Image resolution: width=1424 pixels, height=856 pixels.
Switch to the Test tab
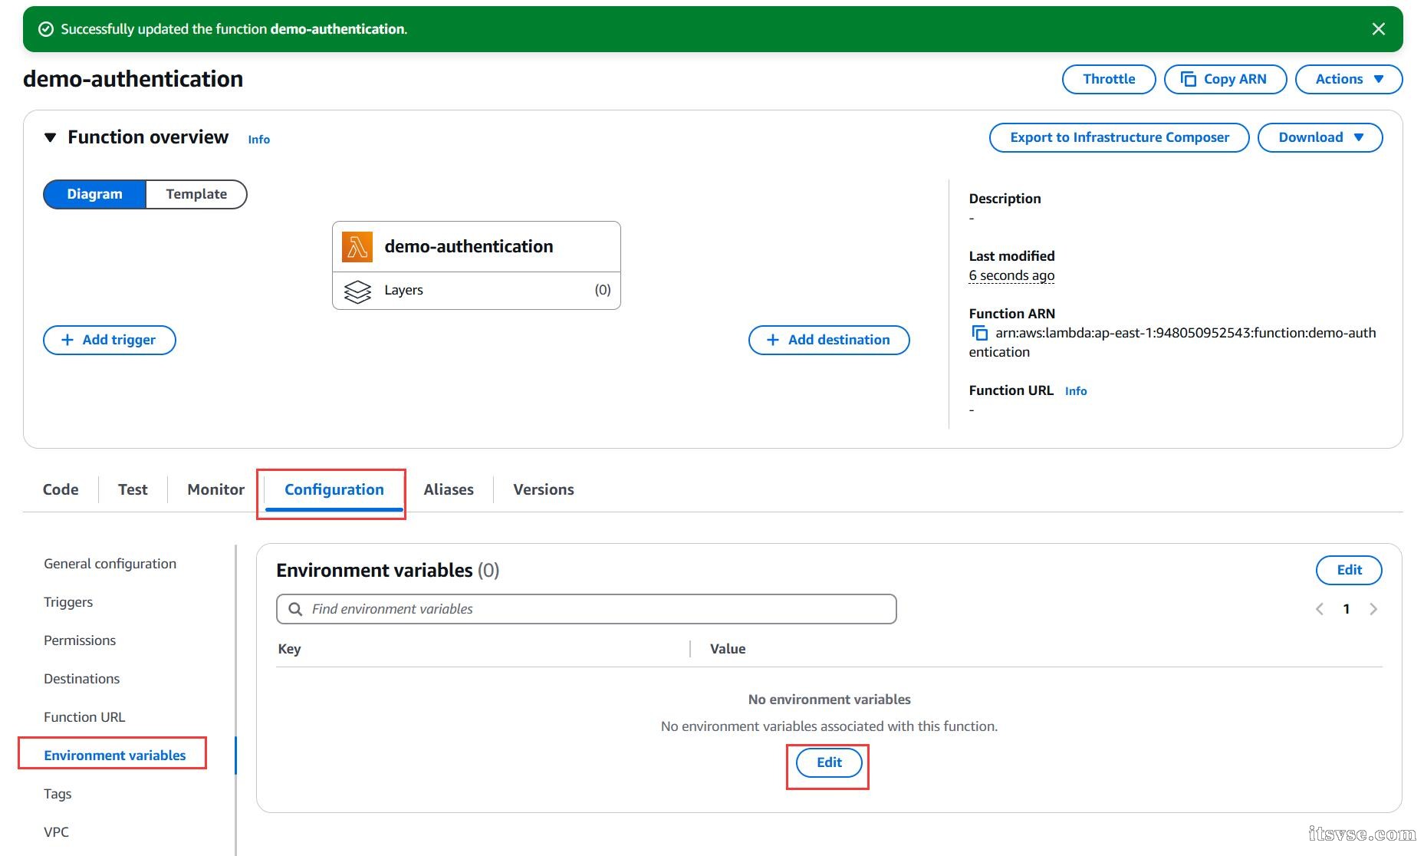[133, 489]
